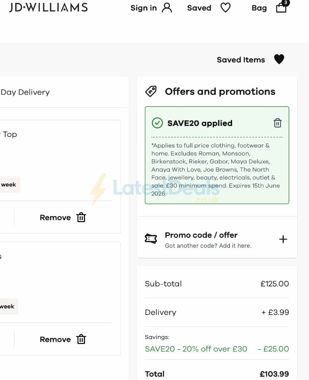Click the green check circle for SAVE20
Viewport: 309px width, 380px height.
(x=157, y=123)
